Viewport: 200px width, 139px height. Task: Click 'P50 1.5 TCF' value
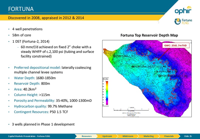coord(59,112)
